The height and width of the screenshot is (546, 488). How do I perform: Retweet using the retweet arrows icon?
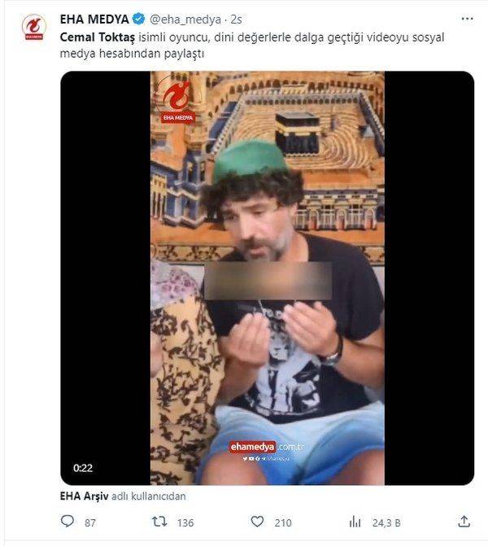pos(159,522)
